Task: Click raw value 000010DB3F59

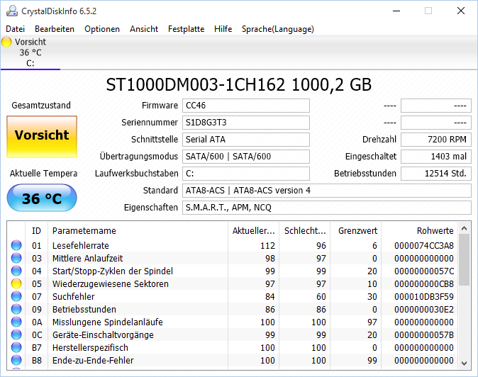Action: 424,297
